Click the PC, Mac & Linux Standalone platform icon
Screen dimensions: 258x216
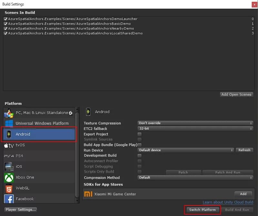point(9,113)
